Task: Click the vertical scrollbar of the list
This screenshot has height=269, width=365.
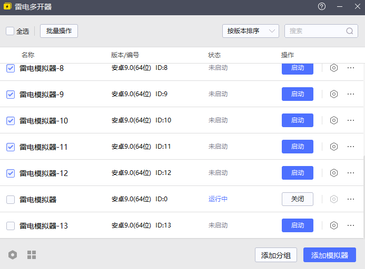Action: (x=363, y=194)
